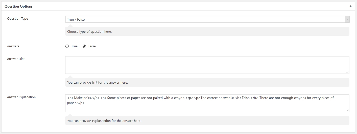Click the Answer Hint box resize handle
357x134 pixels.
[x=348, y=72]
